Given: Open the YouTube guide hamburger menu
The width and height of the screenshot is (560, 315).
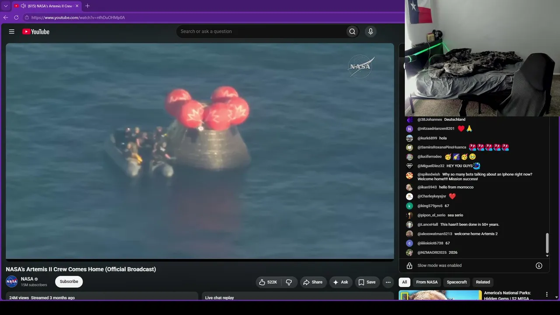Looking at the screenshot, I should 12,31.
